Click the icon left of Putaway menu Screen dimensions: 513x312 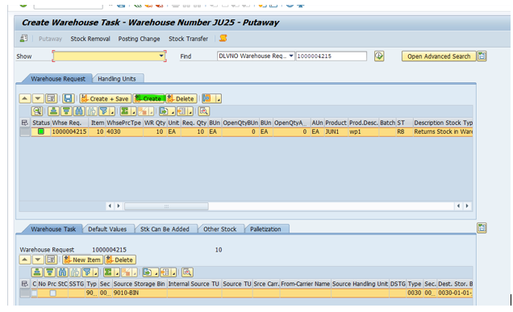pos(24,39)
